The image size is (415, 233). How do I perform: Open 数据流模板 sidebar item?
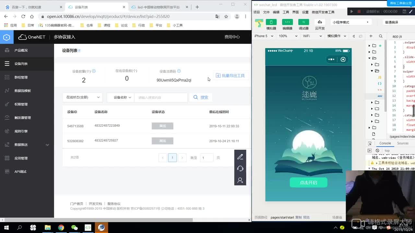coord(22,91)
